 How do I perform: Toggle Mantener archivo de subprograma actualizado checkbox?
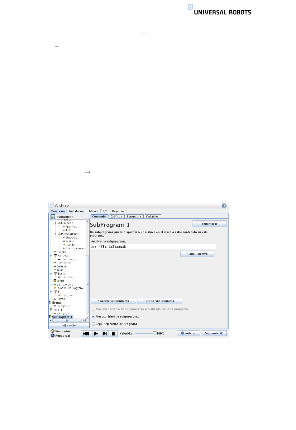pyautogui.click(x=93, y=309)
